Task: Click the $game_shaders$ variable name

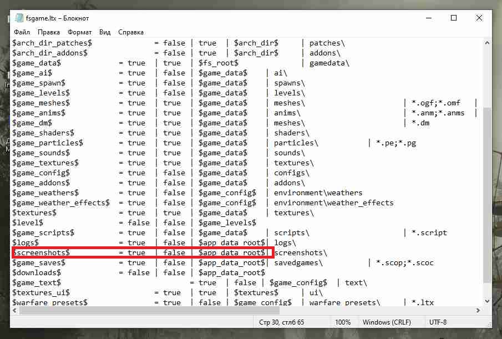Action: click(x=43, y=133)
